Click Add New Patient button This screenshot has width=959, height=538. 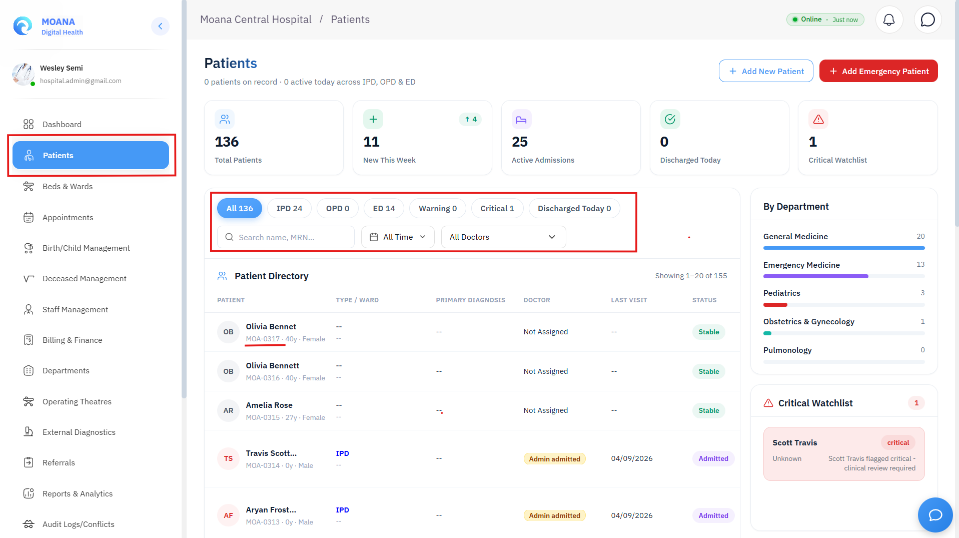click(x=766, y=71)
